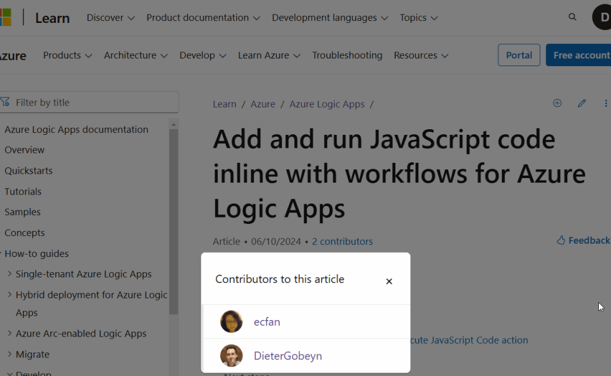Viewport: 611px width, 376px height.
Task: Open the user profile avatar
Action: tap(601, 18)
